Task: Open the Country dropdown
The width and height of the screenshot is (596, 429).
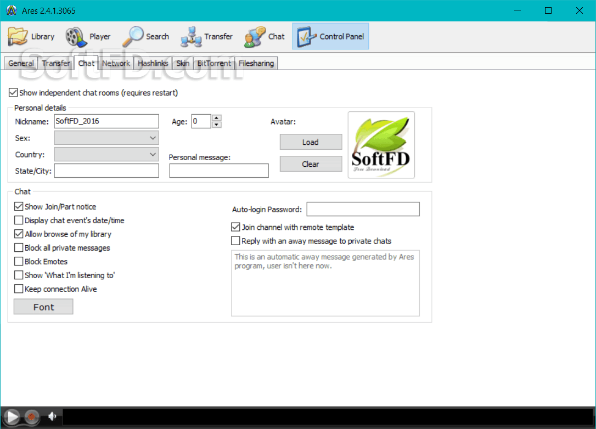Action: click(106, 154)
